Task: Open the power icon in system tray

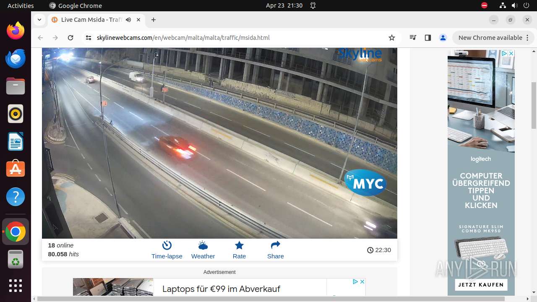Action: click(526, 5)
